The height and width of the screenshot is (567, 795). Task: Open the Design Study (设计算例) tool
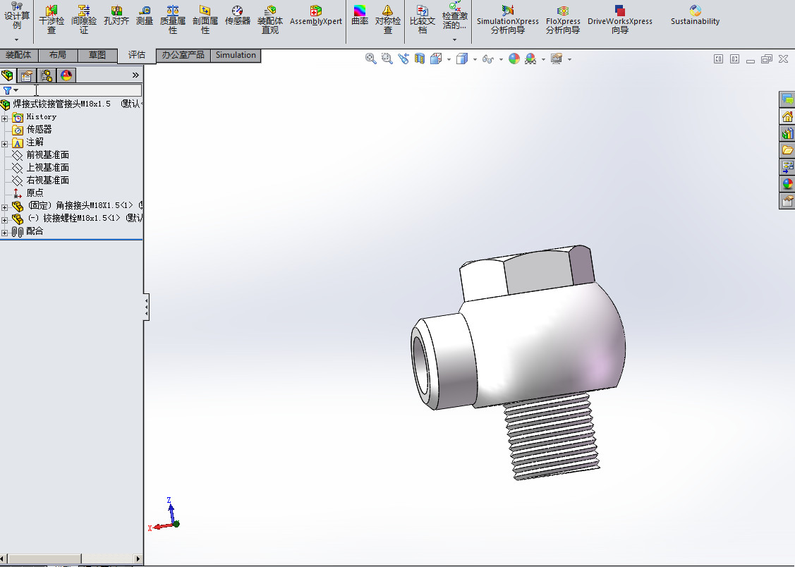click(x=17, y=17)
